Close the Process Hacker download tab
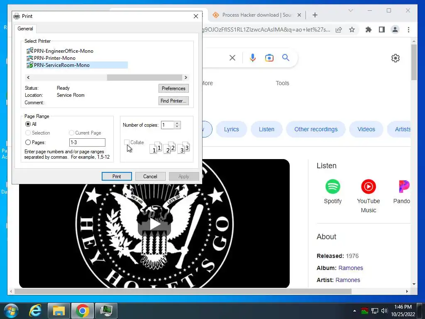 click(x=299, y=15)
